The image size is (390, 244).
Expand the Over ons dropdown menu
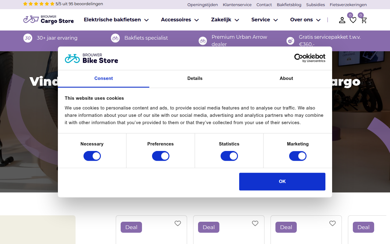click(305, 20)
